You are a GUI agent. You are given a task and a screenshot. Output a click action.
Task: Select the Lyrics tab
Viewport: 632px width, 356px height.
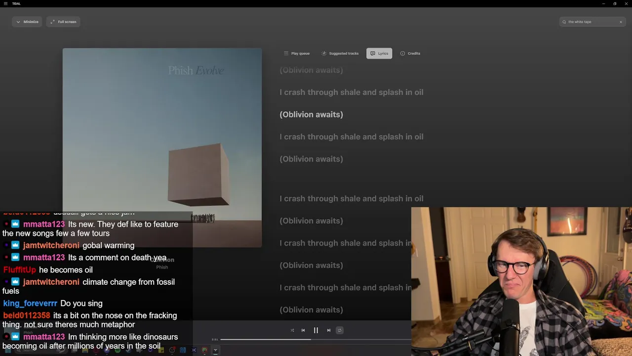[x=379, y=53]
